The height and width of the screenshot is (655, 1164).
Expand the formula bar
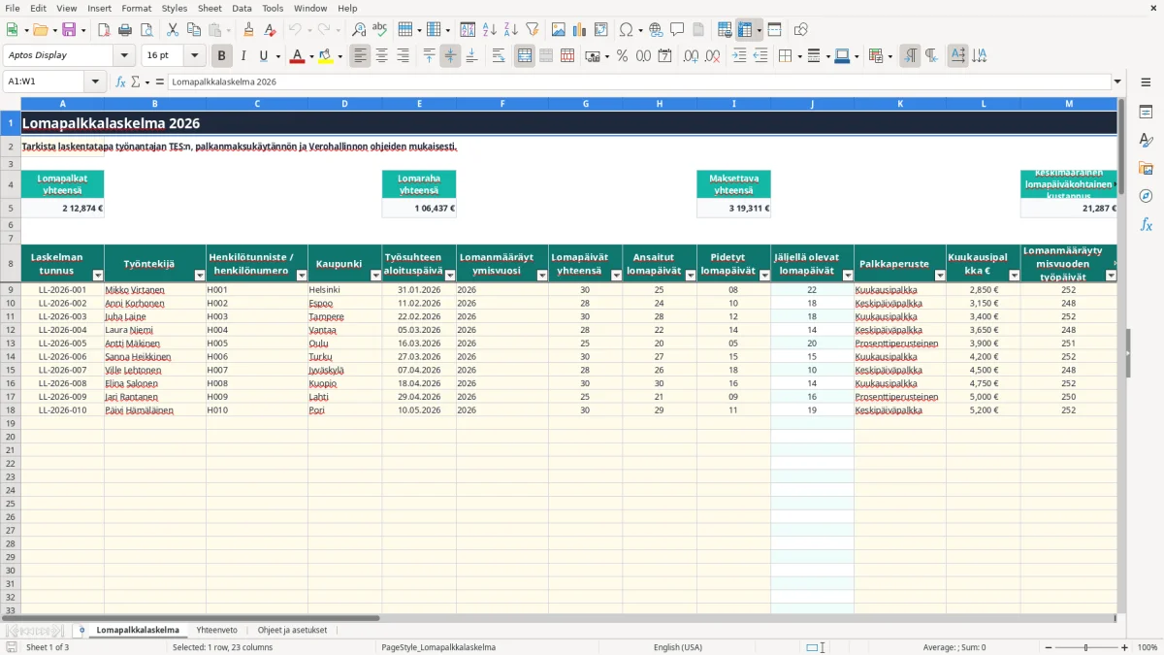[x=1117, y=82]
